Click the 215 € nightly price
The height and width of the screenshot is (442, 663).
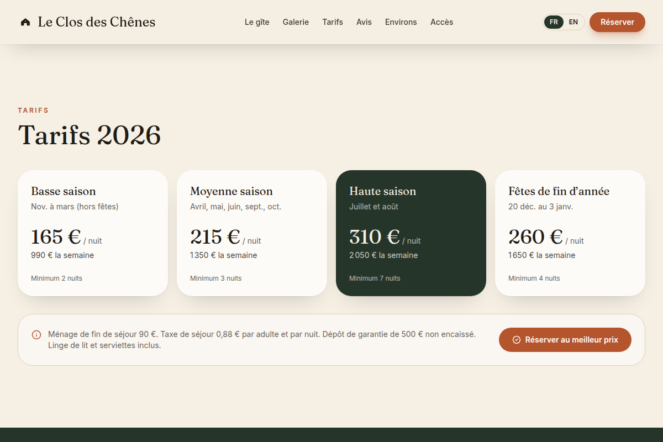click(x=215, y=236)
